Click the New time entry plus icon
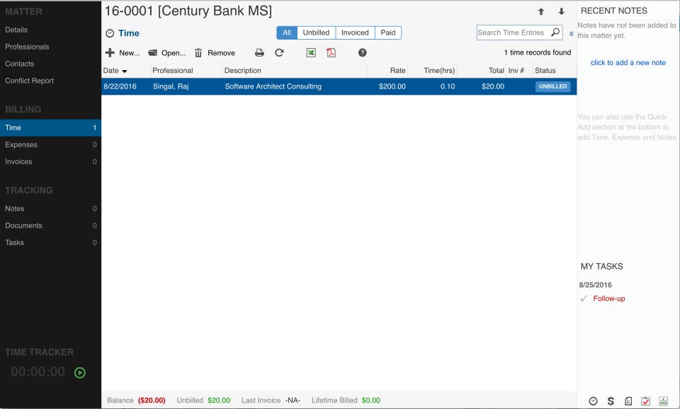Viewport: 680px width, 409px height. (x=110, y=52)
